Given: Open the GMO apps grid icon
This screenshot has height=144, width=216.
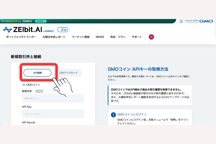Looking at the screenshot, I should (x=181, y=21).
